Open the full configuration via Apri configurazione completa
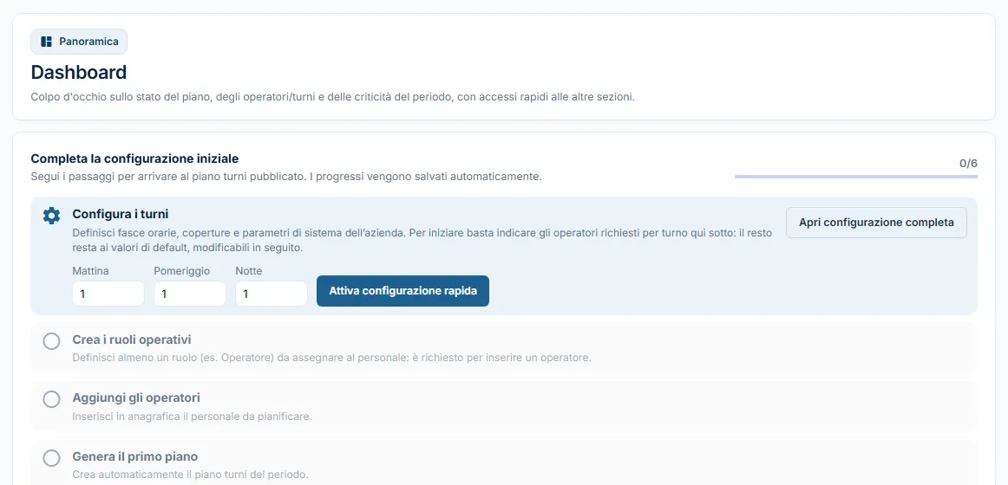1008x485 pixels. coord(876,223)
